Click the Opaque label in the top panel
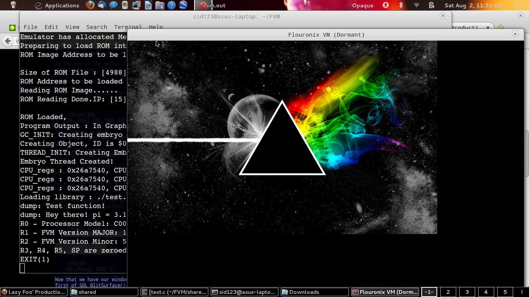The width and height of the screenshot is (529, 297). [363, 5]
